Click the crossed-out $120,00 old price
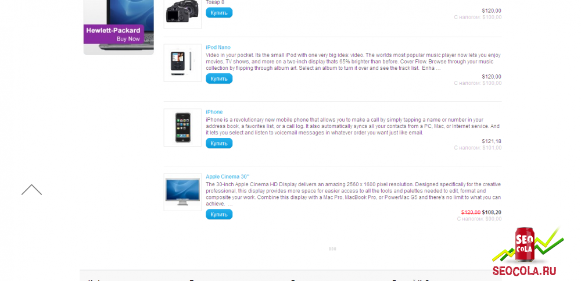581x281 pixels. 471,212
